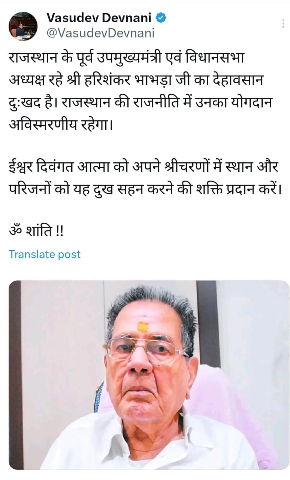Screen dimensions: 290x480
Task: Click the ॐ शांति !! closing line
Action: coord(36,231)
